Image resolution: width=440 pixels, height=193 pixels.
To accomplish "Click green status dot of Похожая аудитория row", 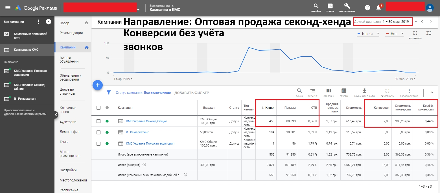I will (x=107, y=143).
